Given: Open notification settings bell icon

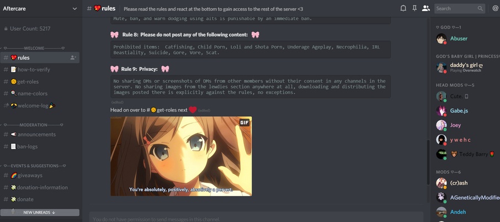Looking at the screenshot, I should pos(403,9).
